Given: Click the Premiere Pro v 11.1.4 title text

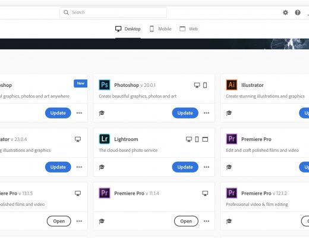Looking at the screenshot, I should pos(137,193).
